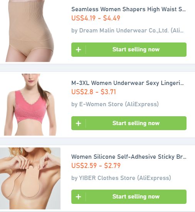This screenshot has width=195, height=212.
Task: Click the Start selling now label on the shapers button
Action: (136, 49)
